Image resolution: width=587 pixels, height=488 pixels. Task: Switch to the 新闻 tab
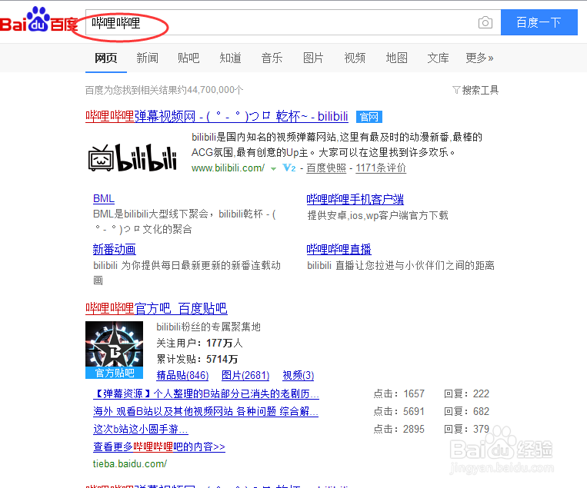coord(147,58)
